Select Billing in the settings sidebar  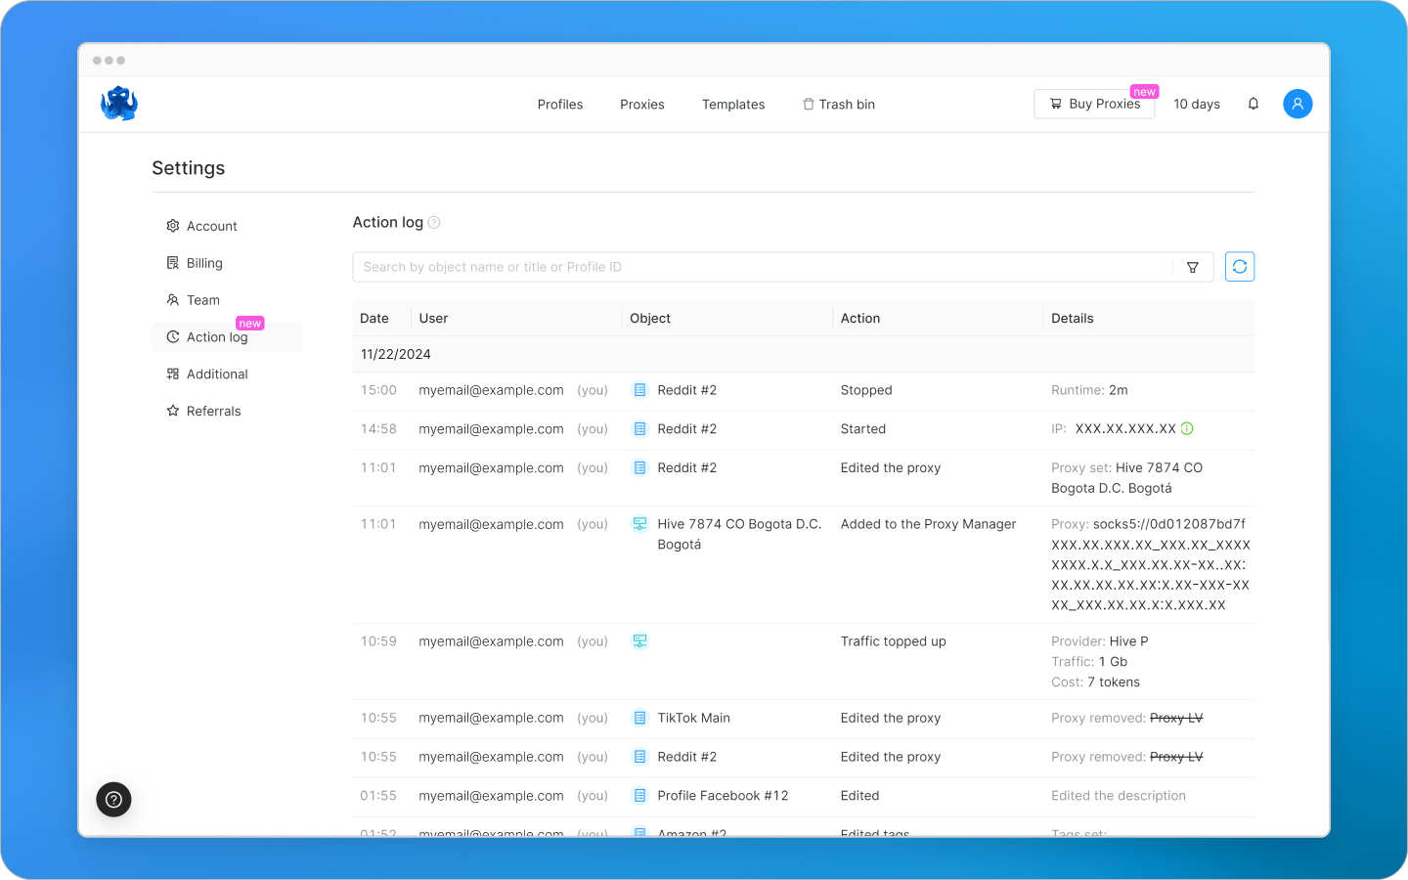pyautogui.click(x=202, y=262)
